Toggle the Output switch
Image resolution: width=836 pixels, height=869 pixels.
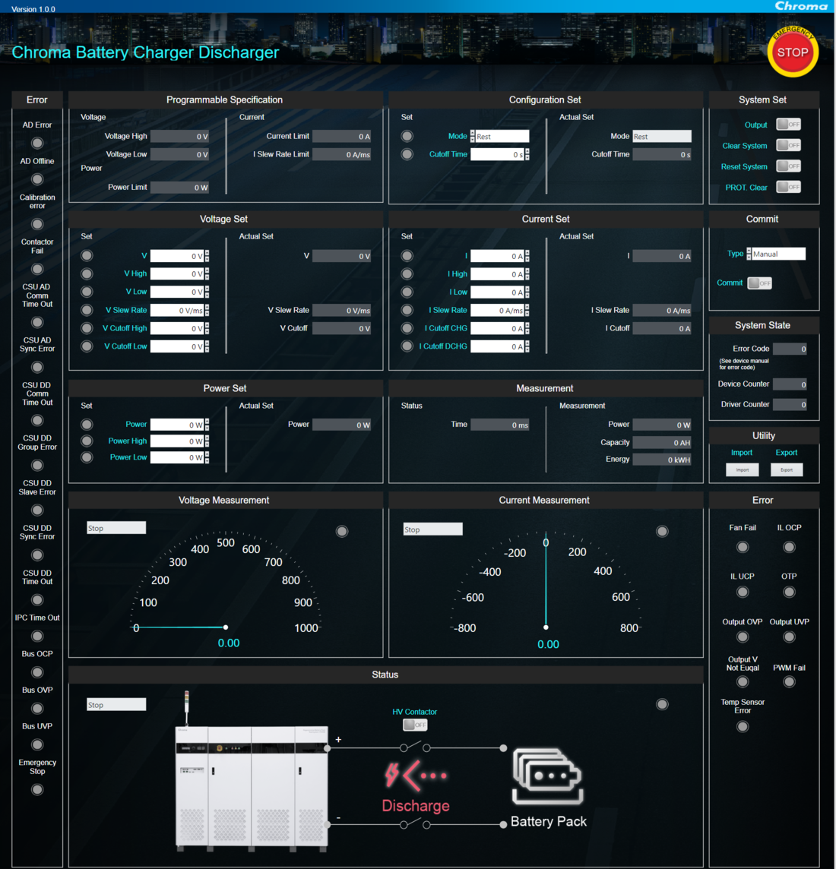788,124
